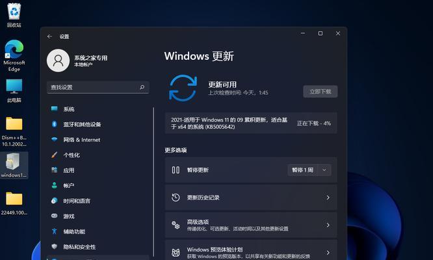433x260 pixels.
Task: Click the 更新历史记录 label
Action: tap(203, 198)
